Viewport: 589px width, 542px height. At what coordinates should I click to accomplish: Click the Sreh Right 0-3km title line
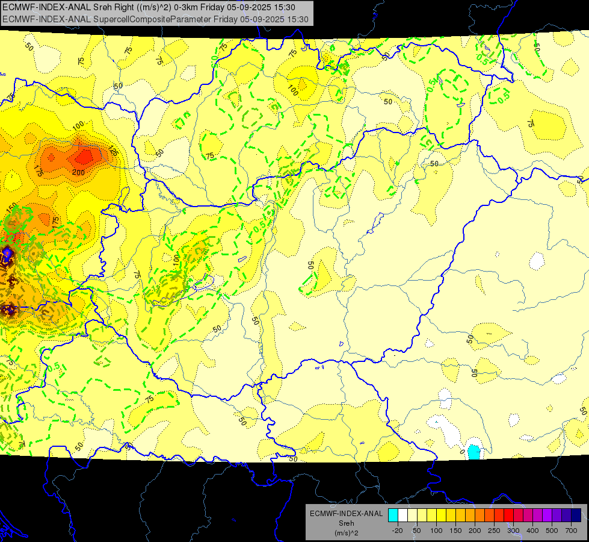(149, 7)
